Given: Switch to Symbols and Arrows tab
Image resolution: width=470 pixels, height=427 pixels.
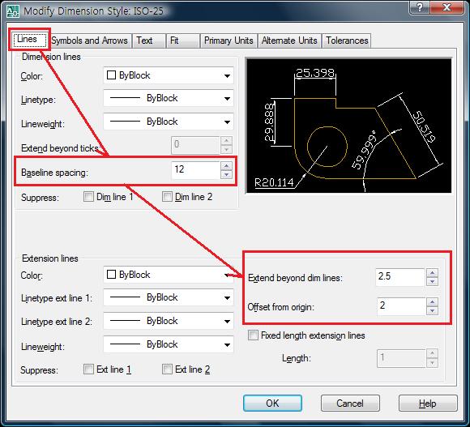Looking at the screenshot, I should coord(89,41).
